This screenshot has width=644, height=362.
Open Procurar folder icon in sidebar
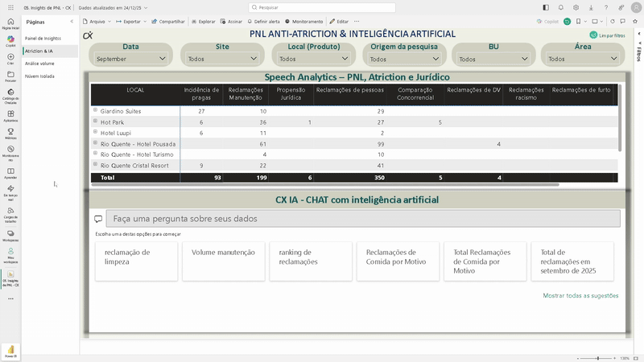click(10, 76)
